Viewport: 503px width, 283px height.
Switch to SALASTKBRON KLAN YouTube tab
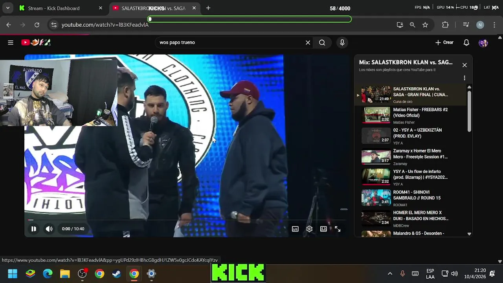[153, 8]
